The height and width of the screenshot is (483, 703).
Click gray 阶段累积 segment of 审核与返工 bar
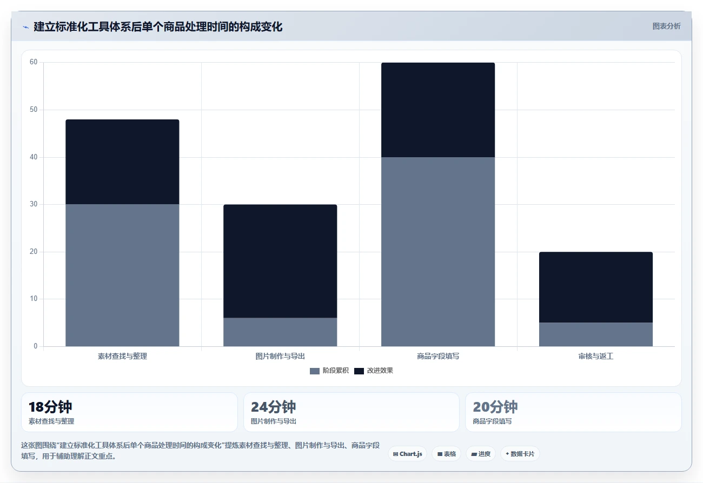[596, 334]
